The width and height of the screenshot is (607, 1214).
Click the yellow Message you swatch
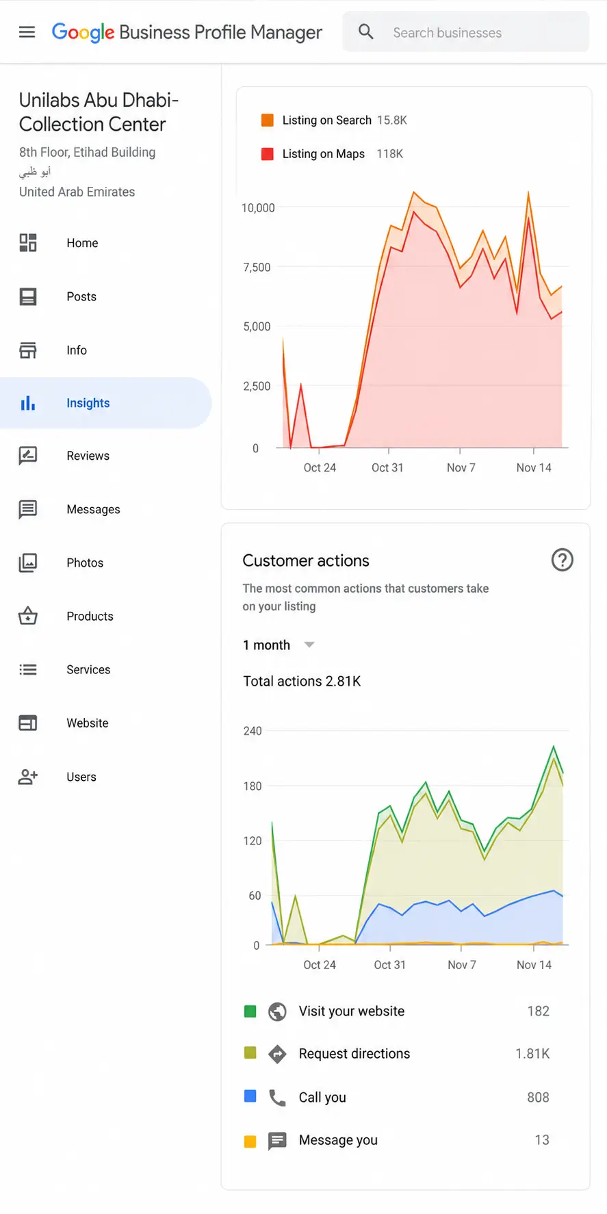coord(250,1141)
